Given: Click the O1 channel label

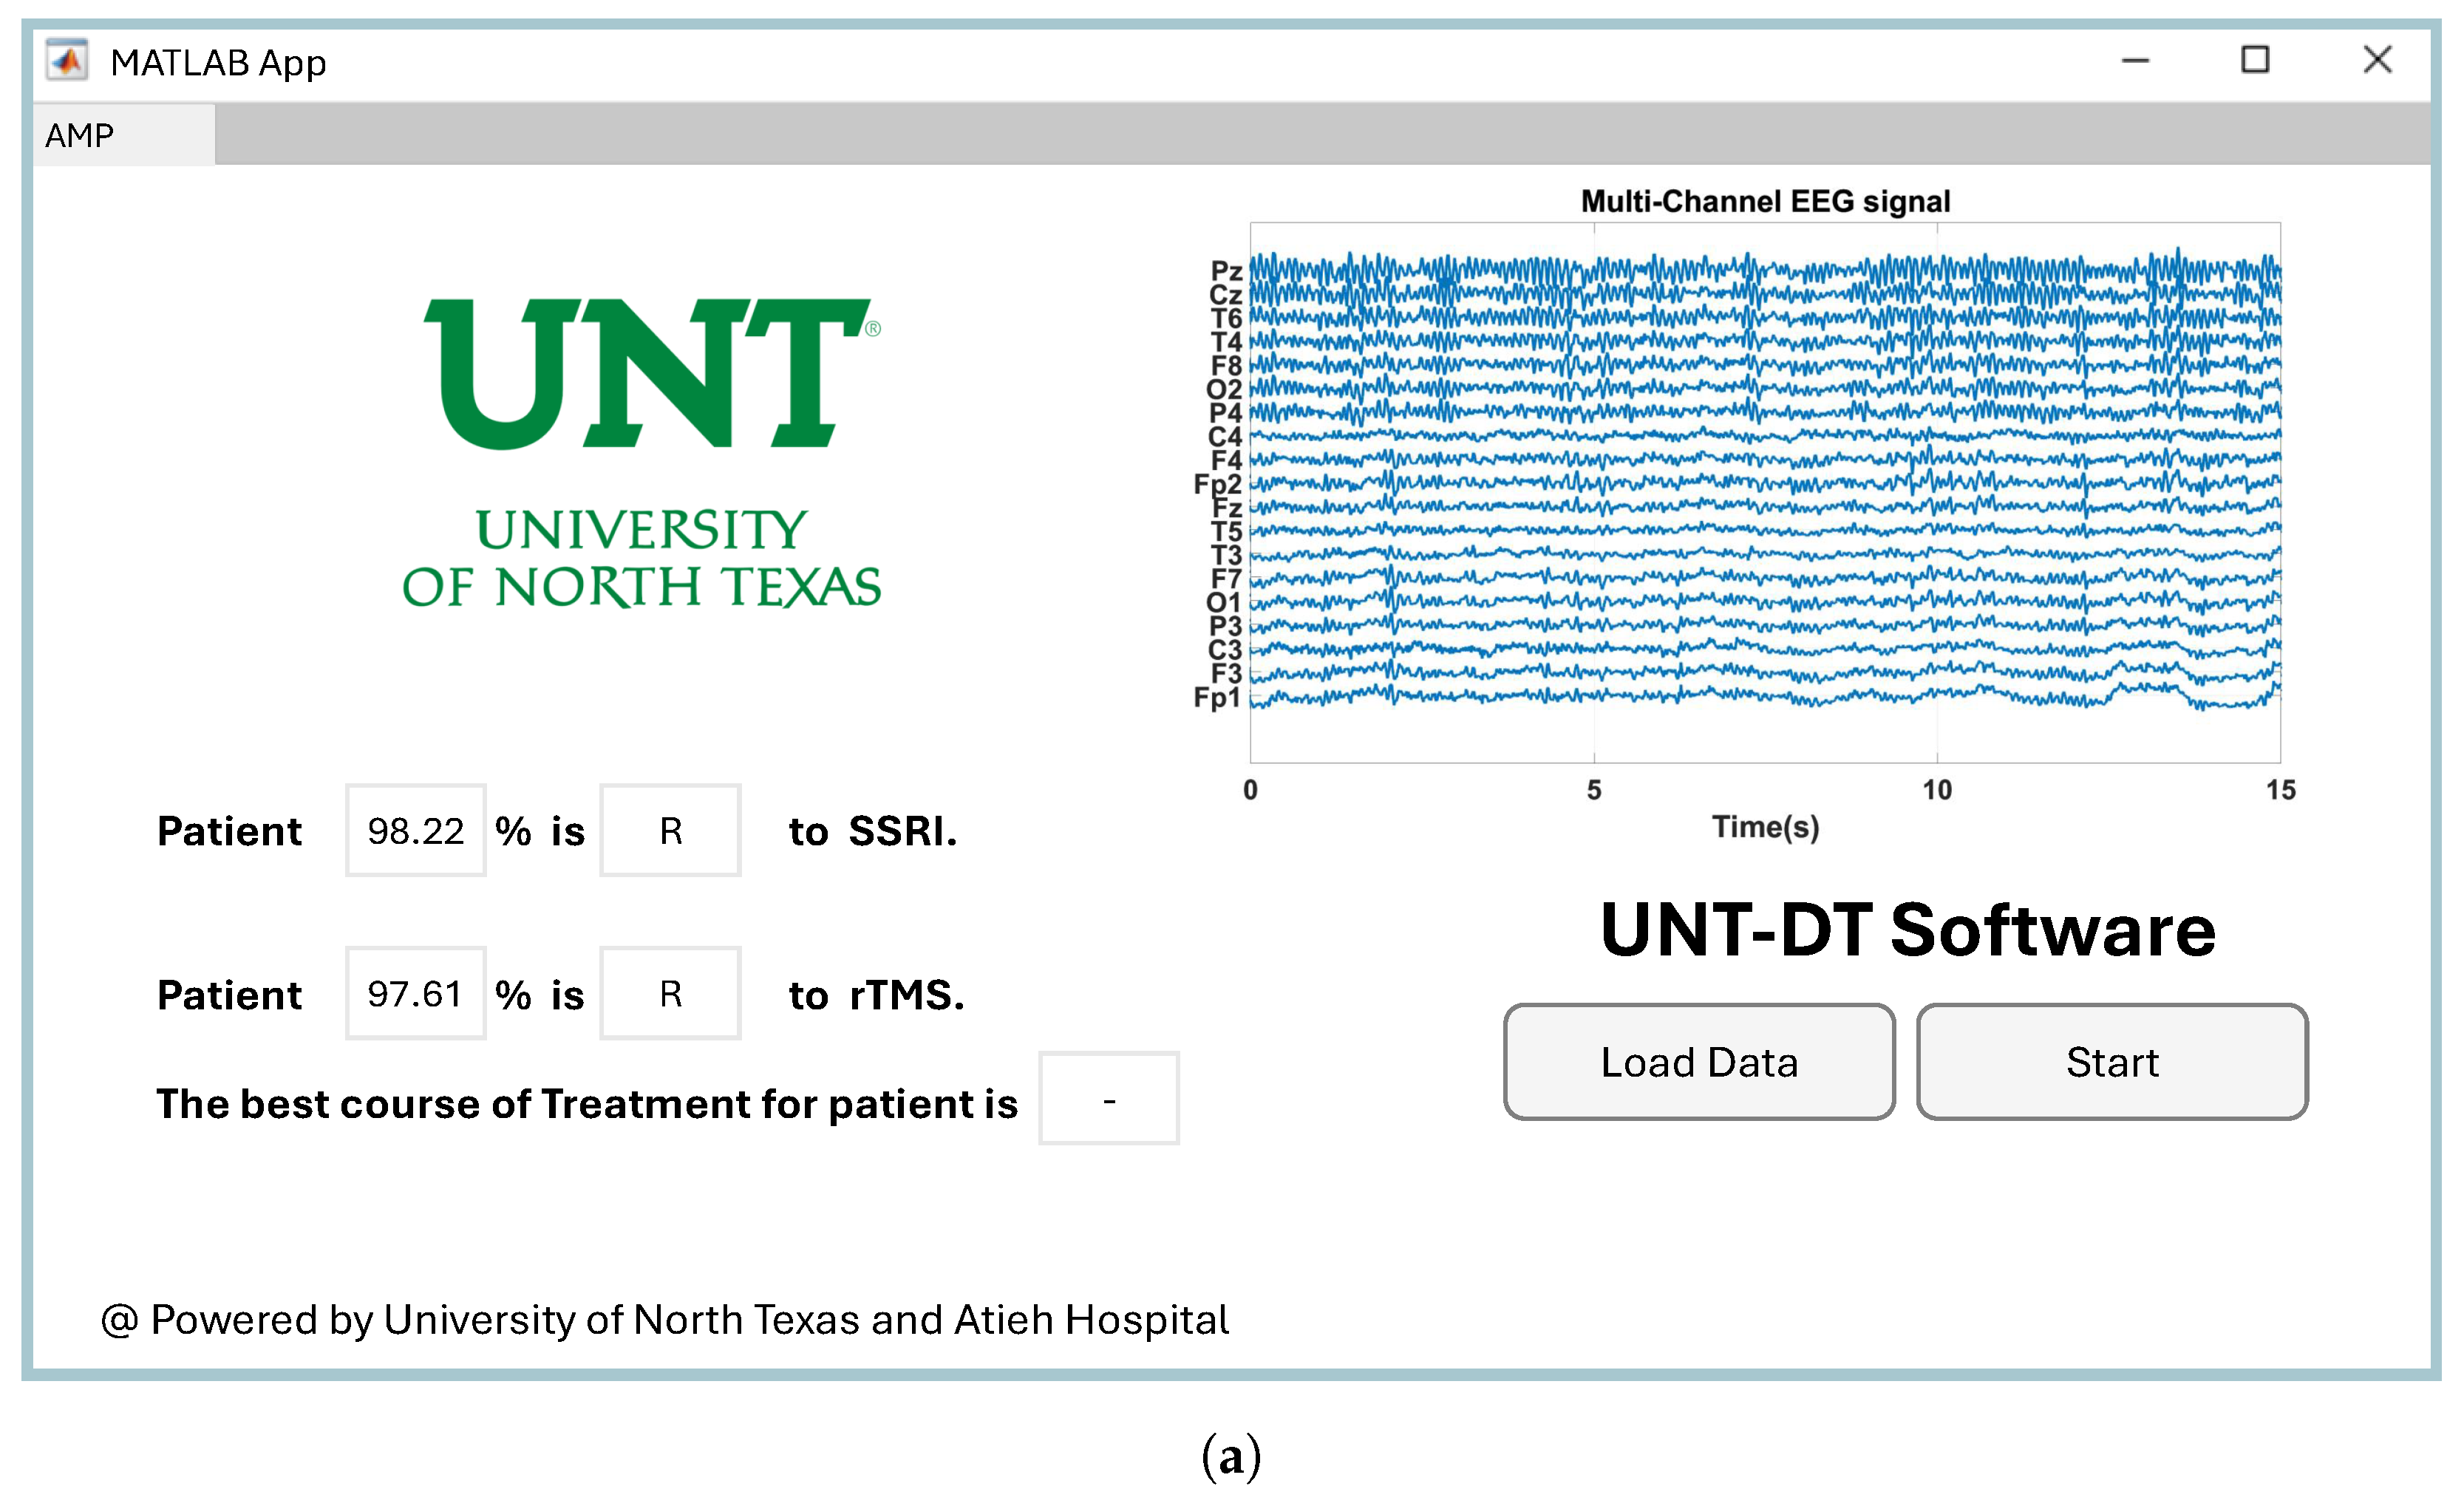Looking at the screenshot, I should click(x=1223, y=602).
